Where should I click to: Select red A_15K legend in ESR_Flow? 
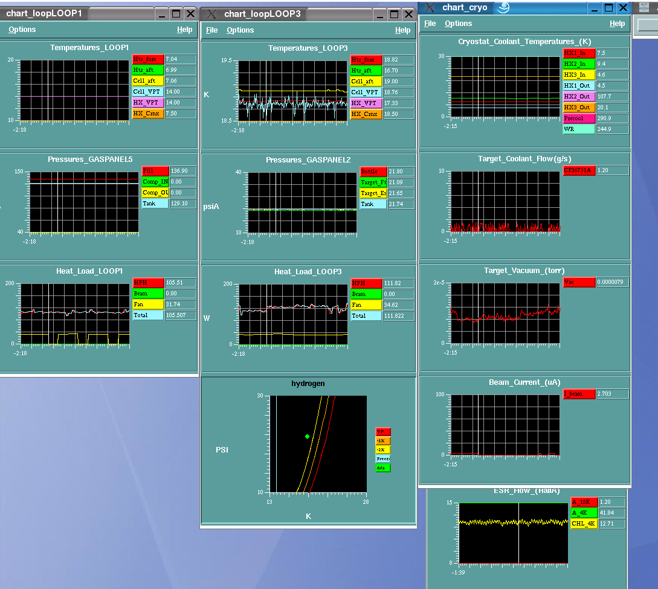pyautogui.click(x=584, y=502)
